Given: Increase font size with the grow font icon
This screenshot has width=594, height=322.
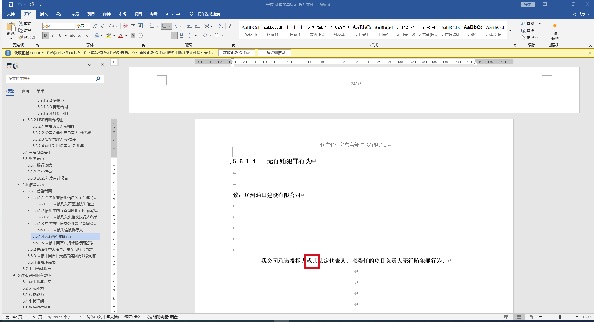Looking at the screenshot, I should [x=95, y=26].
